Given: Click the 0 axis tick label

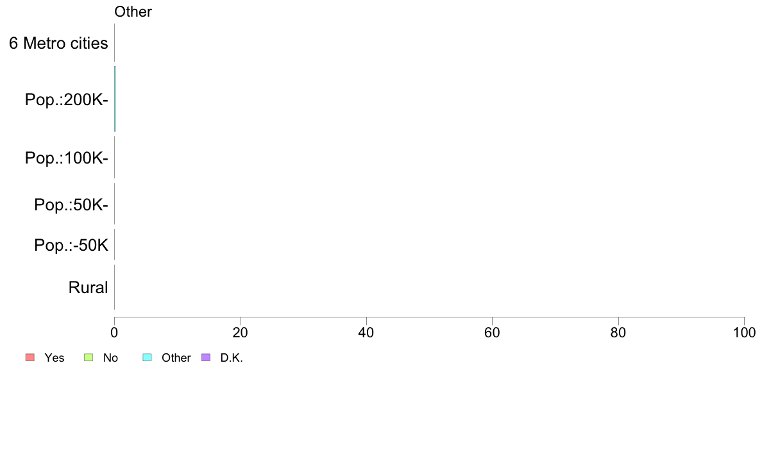Looking at the screenshot, I should [114, 332].
